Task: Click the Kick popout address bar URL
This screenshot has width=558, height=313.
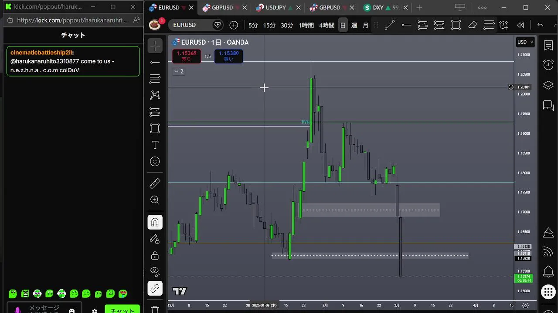Action: [x=72, y=20]
